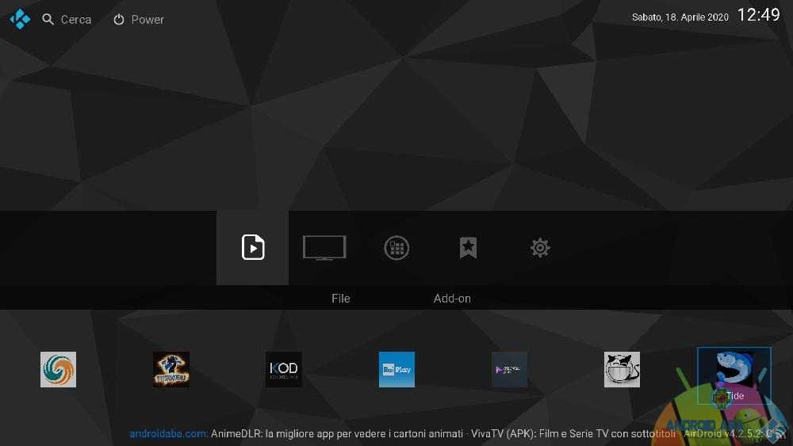The image size is (793, 446).
Task: Launch the dark purple play-logo add-on
Action: click(509, 370)
